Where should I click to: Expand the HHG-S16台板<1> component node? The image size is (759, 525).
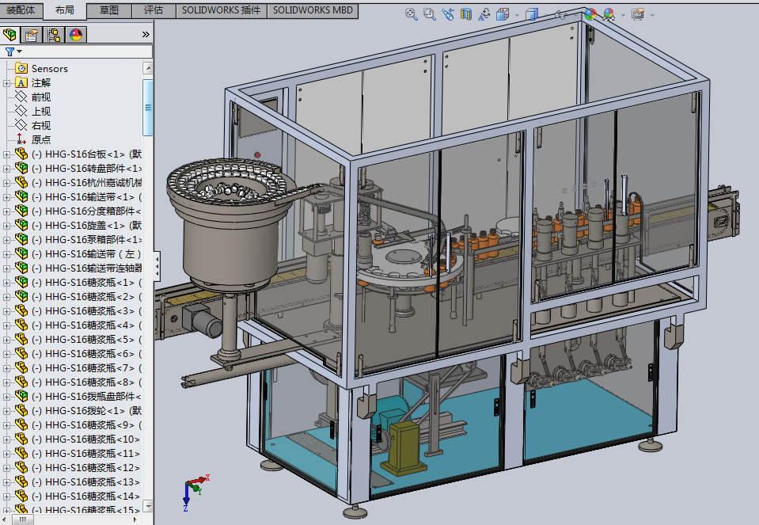(x=7, y=154)
